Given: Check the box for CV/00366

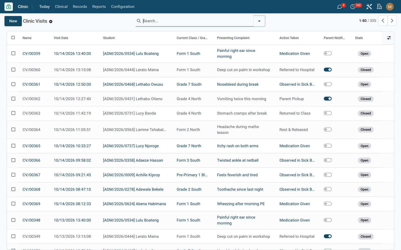Looking at the screenshot, I should [13, 160].
